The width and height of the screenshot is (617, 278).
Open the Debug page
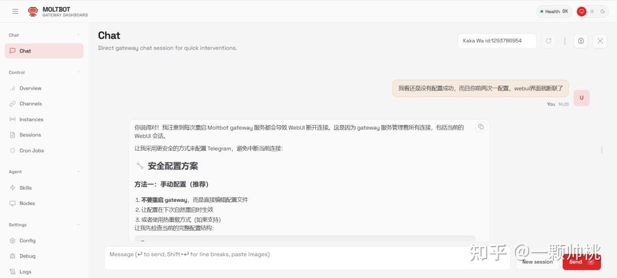point(44,256)
